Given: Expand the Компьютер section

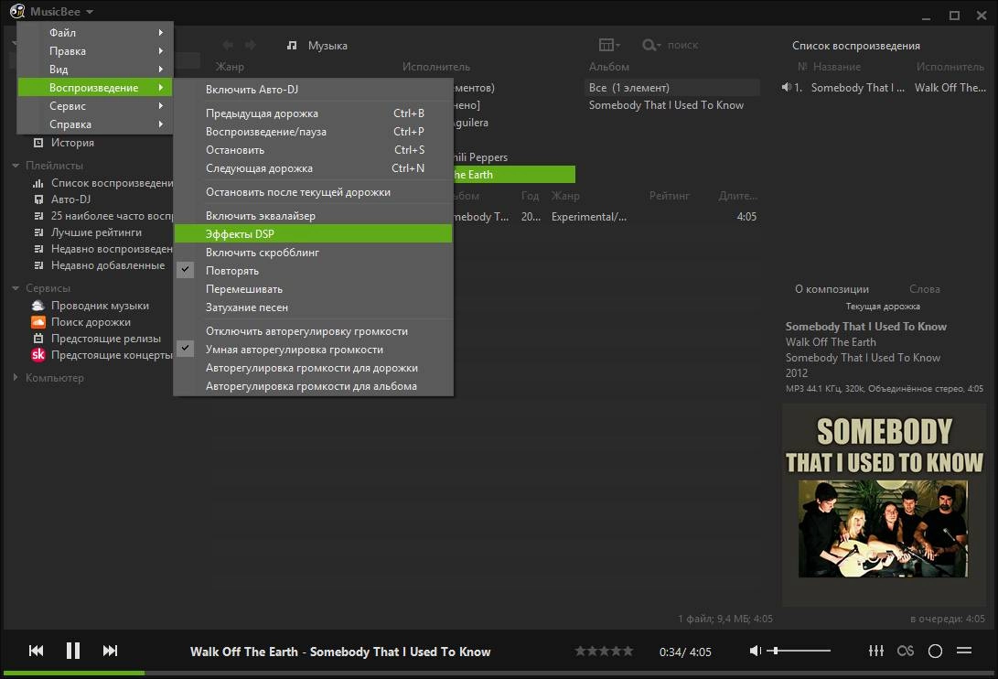Looking at the screenshot, I should 16,378.
